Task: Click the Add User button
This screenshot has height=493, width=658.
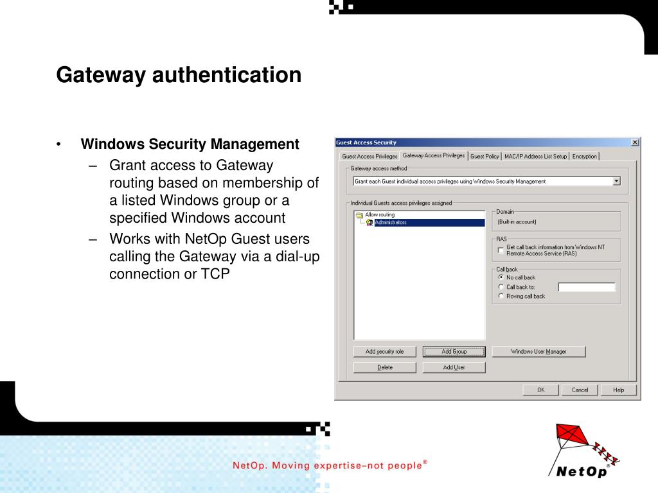Action: (x=454, y=368)
